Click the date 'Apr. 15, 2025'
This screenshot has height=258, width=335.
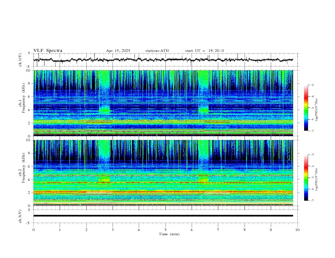coord(118,51)
